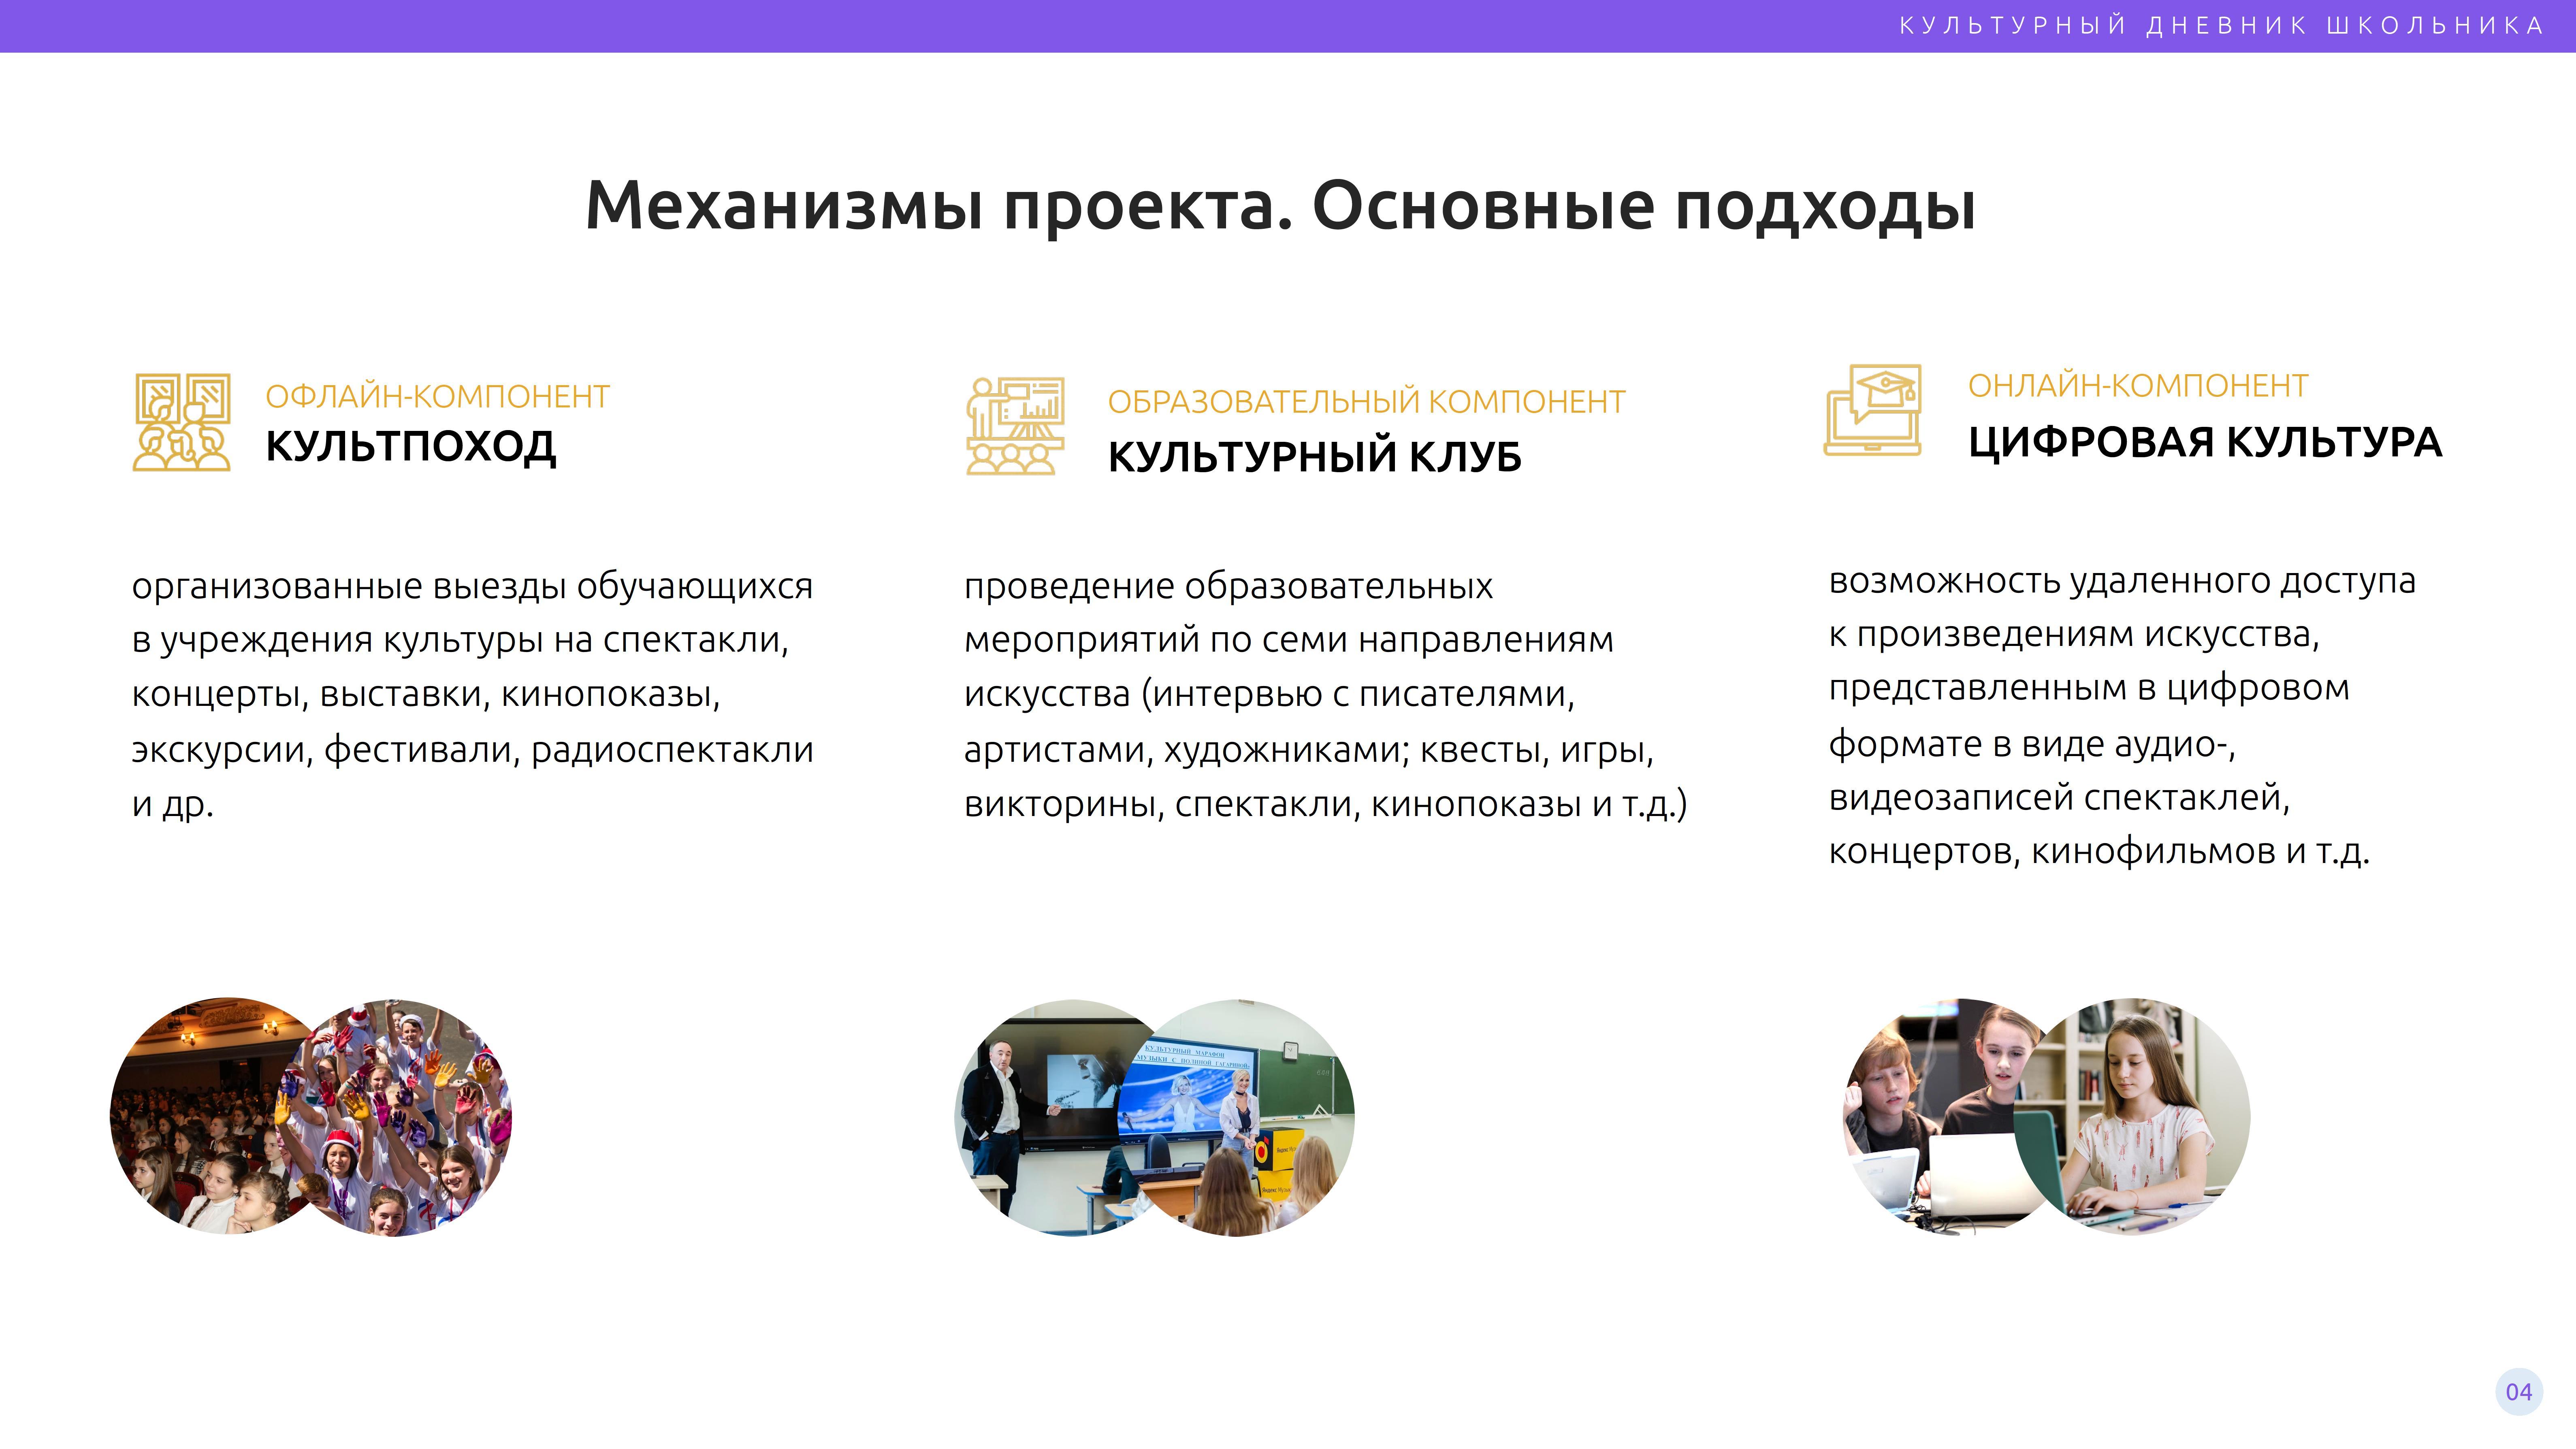Click the line возможность удаленного доступа
Viewport: 2576px width, 1449px height.
(x=2122, y=581)
